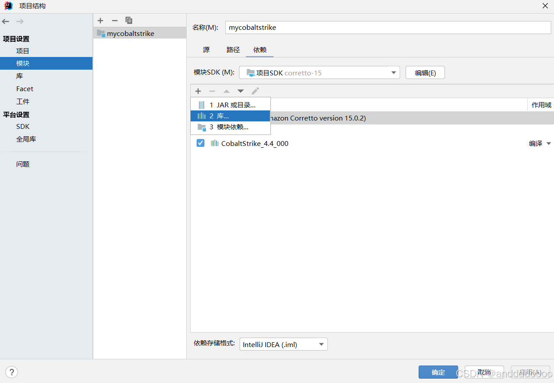
Task: Click the 应用(A) button
Action: click(530, 372)
